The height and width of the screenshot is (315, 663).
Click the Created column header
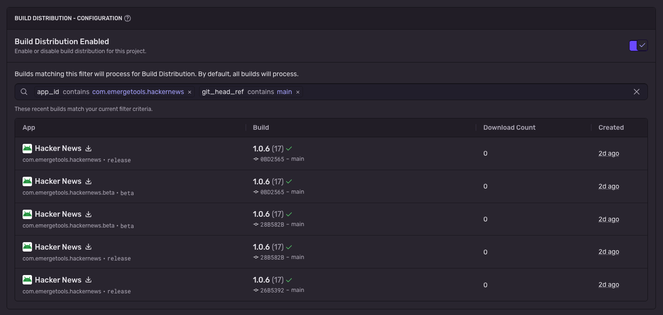pyautogui.click(x=611, y=127)
